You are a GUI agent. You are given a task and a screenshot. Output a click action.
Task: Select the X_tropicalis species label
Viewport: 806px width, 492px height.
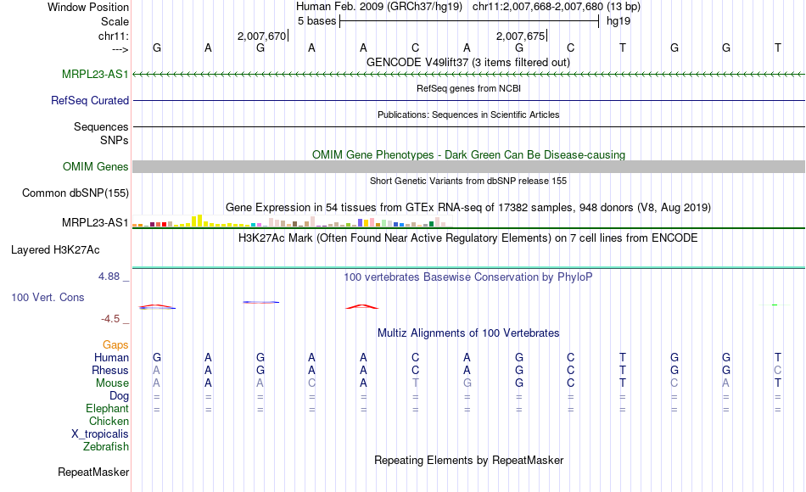click(100, 434)
